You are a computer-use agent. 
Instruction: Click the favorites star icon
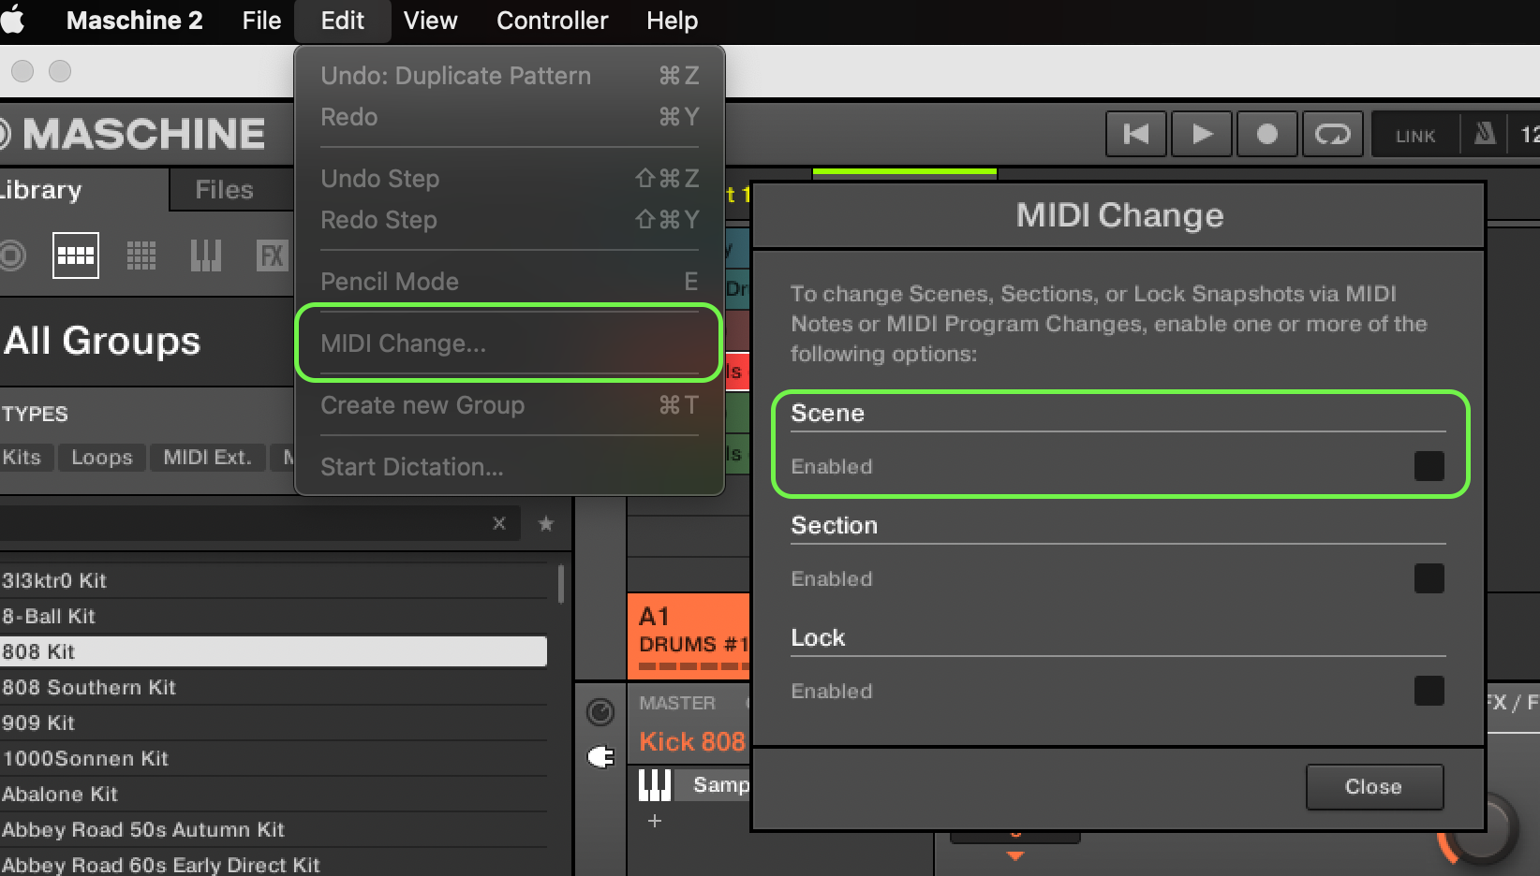coord(546,524)
